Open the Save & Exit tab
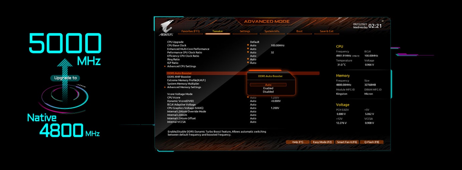The width and height of the screenshot is (462, 170). (327, 31)
